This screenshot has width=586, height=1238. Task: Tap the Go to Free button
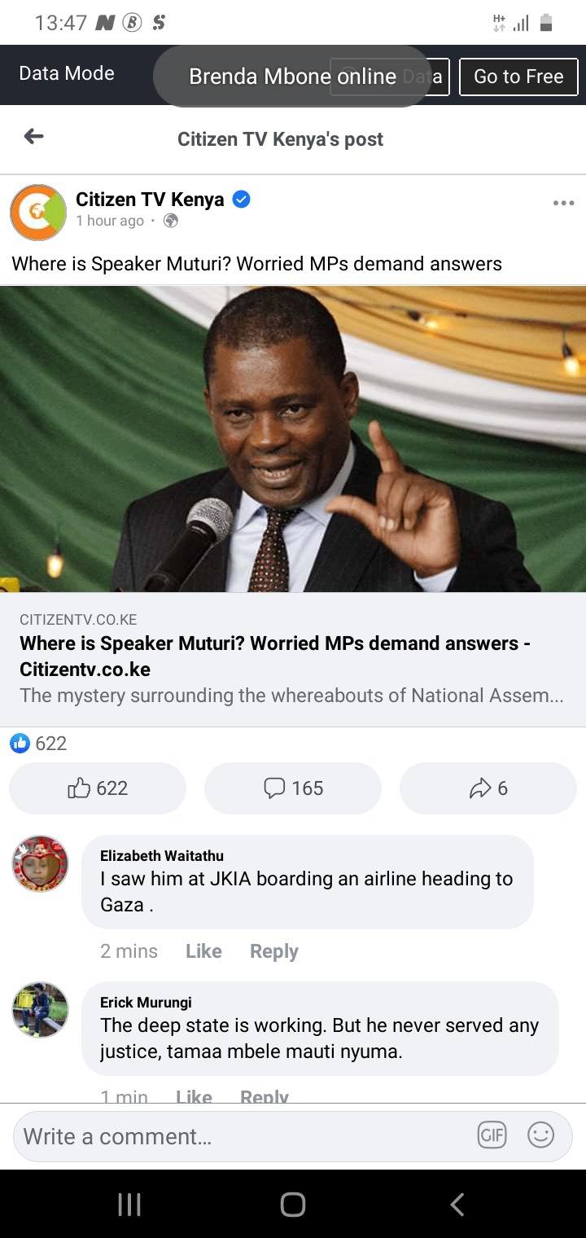[x=518, y=77]
